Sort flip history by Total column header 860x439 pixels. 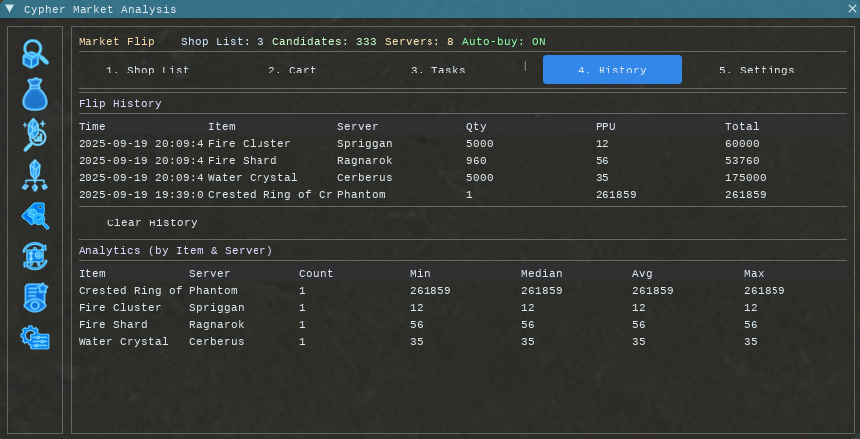click(x=742, y=127)
